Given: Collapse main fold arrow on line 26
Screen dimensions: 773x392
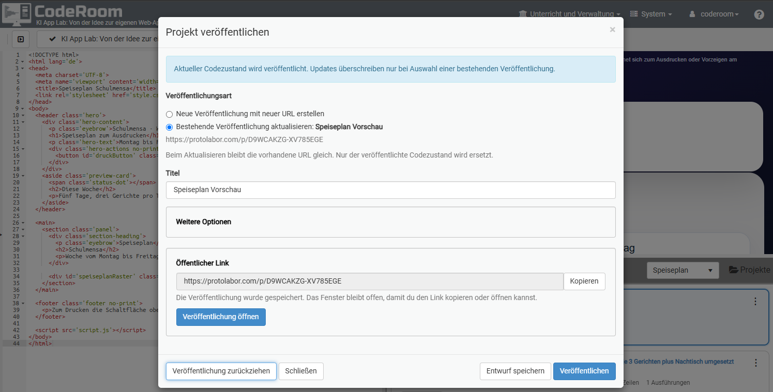Looking at the screenshot, I should [x=24, y=223].
